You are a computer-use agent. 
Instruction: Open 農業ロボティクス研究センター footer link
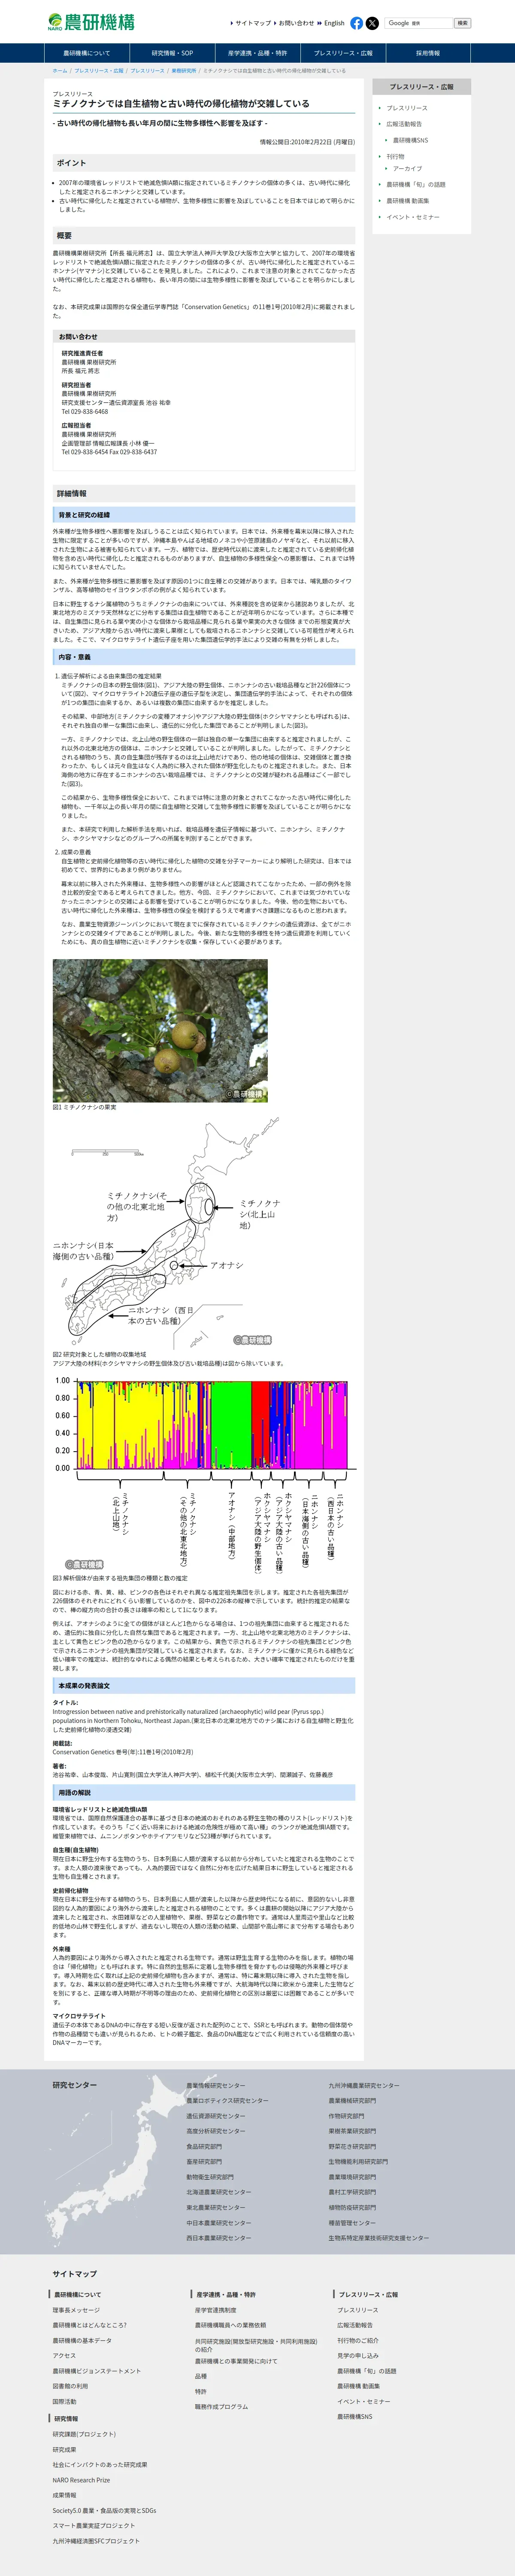pyautogui.click(x=227, y=2101)
